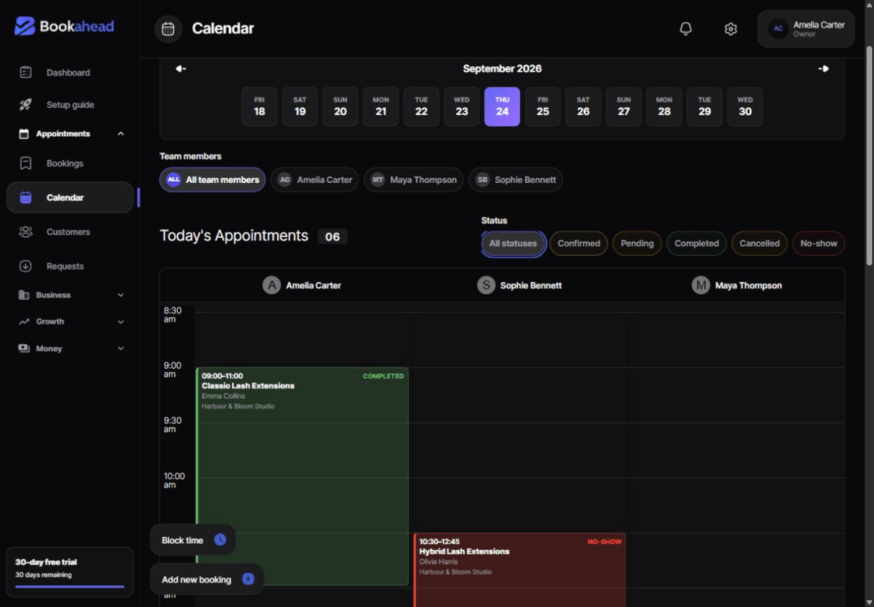Screen dimensions: 874x607
Task: Click the plus icon on Add new booking
Action: [248, 579]
